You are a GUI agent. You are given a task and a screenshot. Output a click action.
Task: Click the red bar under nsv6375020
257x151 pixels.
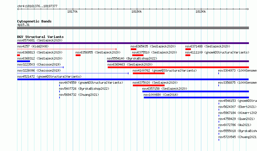coord(149,85)
